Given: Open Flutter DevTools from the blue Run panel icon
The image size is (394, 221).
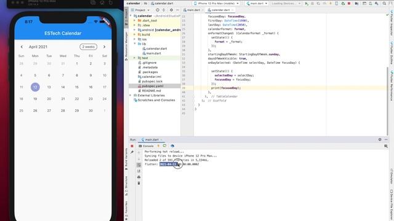Looking at the screenshot, I should (172, 146).
